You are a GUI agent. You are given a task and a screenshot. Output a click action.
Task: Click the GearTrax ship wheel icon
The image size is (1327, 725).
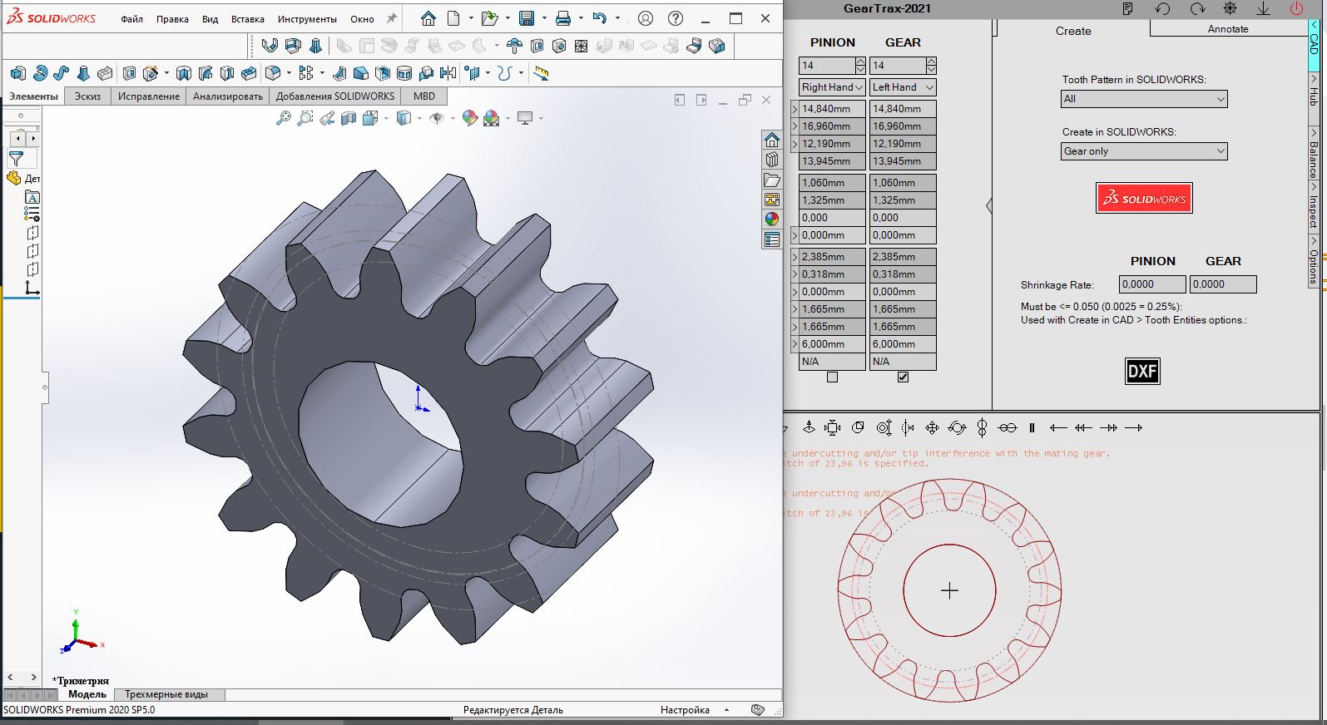[1230, 8]
